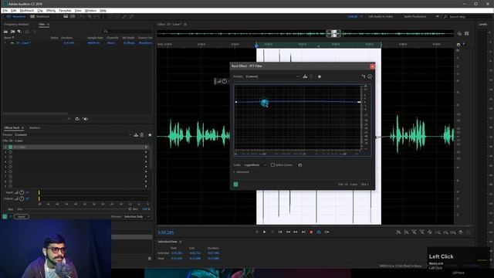Screen dimensions: 494x278
Task: Click the Rewind transport button
Action: point(288,232)
